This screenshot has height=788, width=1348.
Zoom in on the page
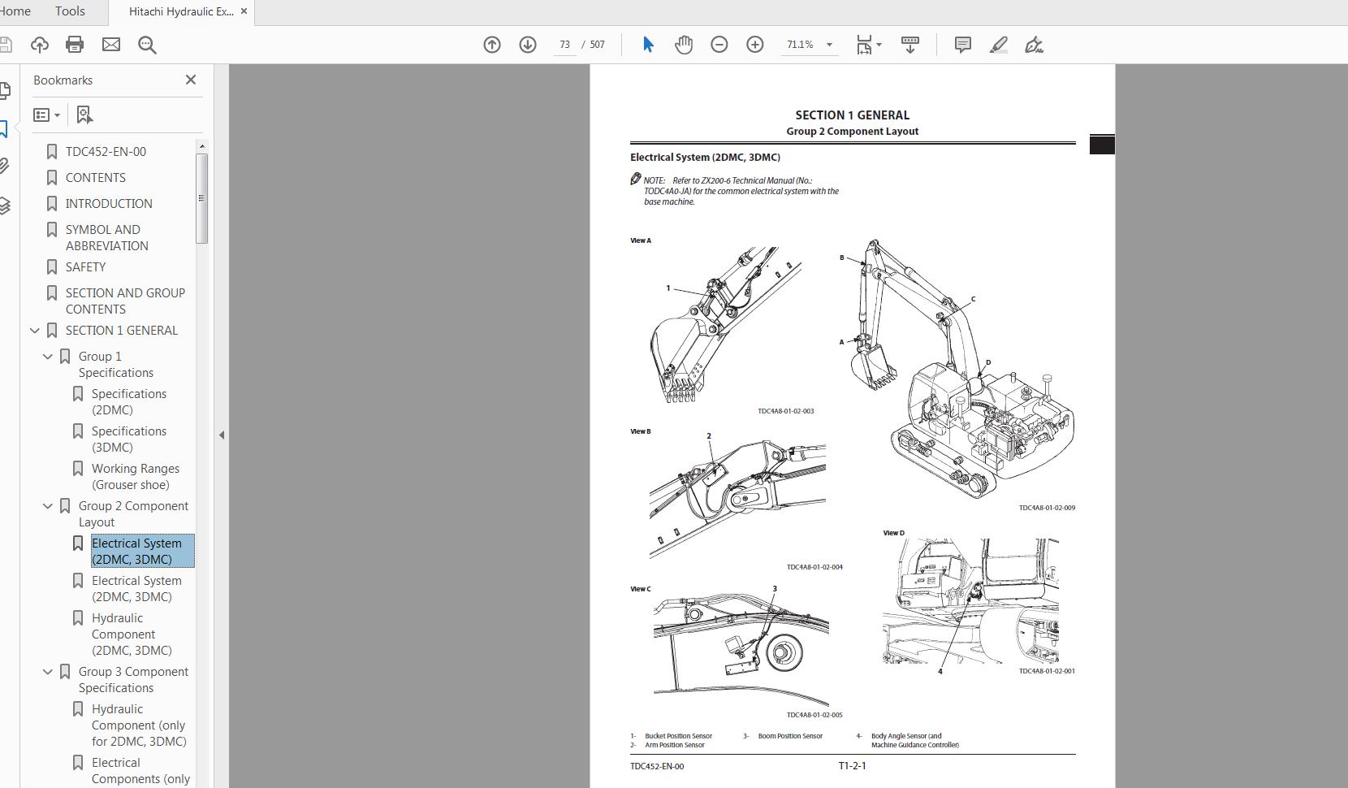point(755,45)
